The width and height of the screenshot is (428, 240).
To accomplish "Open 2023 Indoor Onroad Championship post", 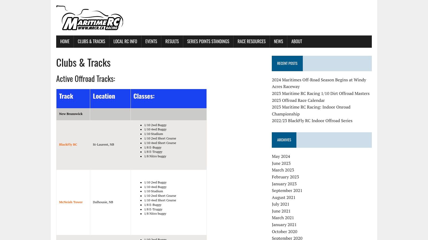I will click(x=311, y=110).
